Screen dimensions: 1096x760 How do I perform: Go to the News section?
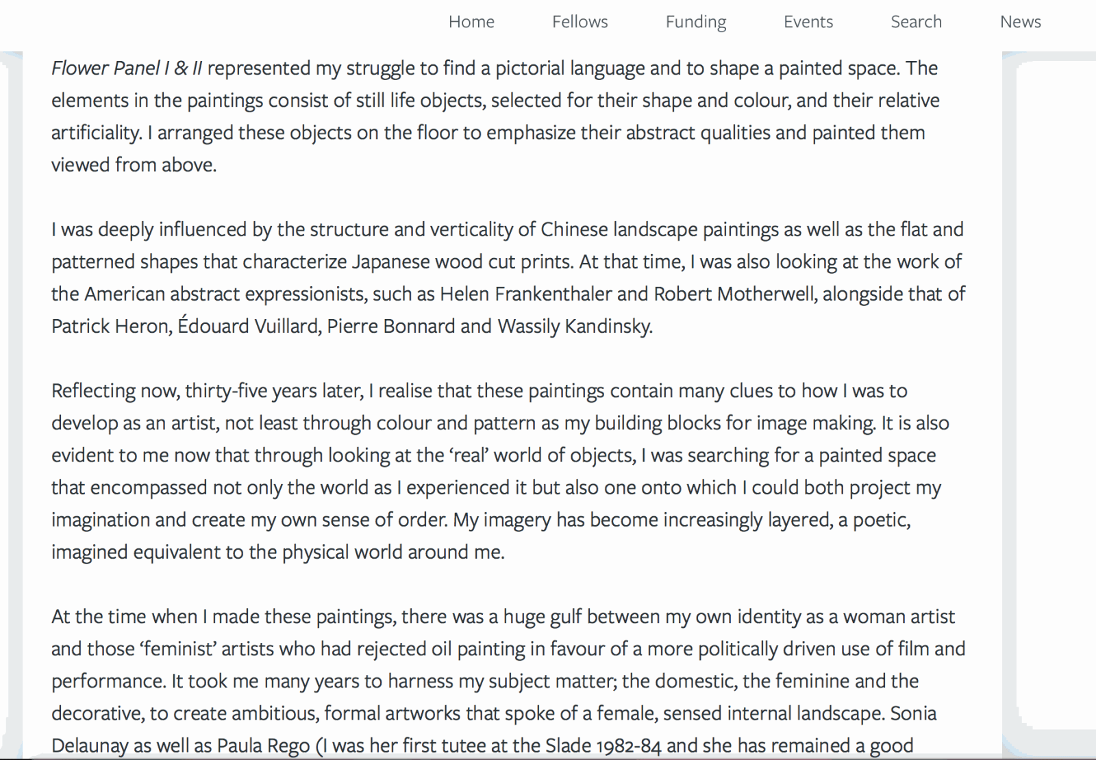pos(1021,22)
